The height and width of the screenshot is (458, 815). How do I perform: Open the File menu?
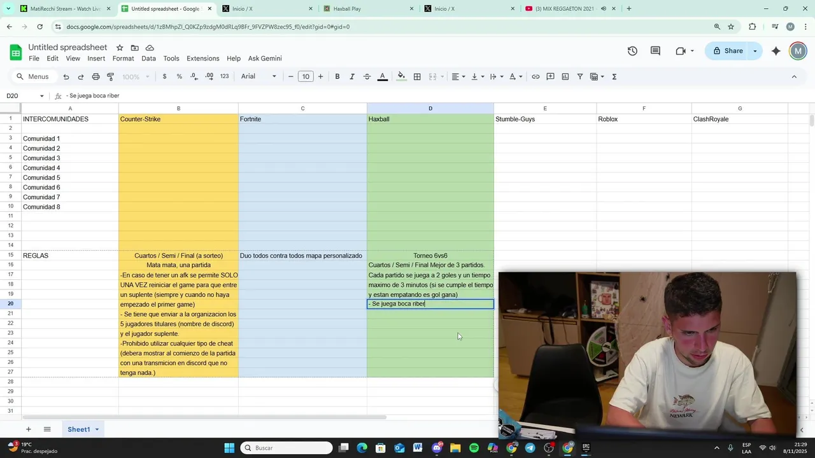tap(34, 59)
